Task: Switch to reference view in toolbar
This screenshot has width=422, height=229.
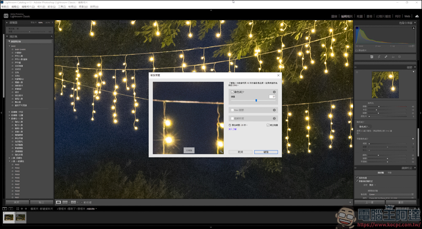Action: 65,202
